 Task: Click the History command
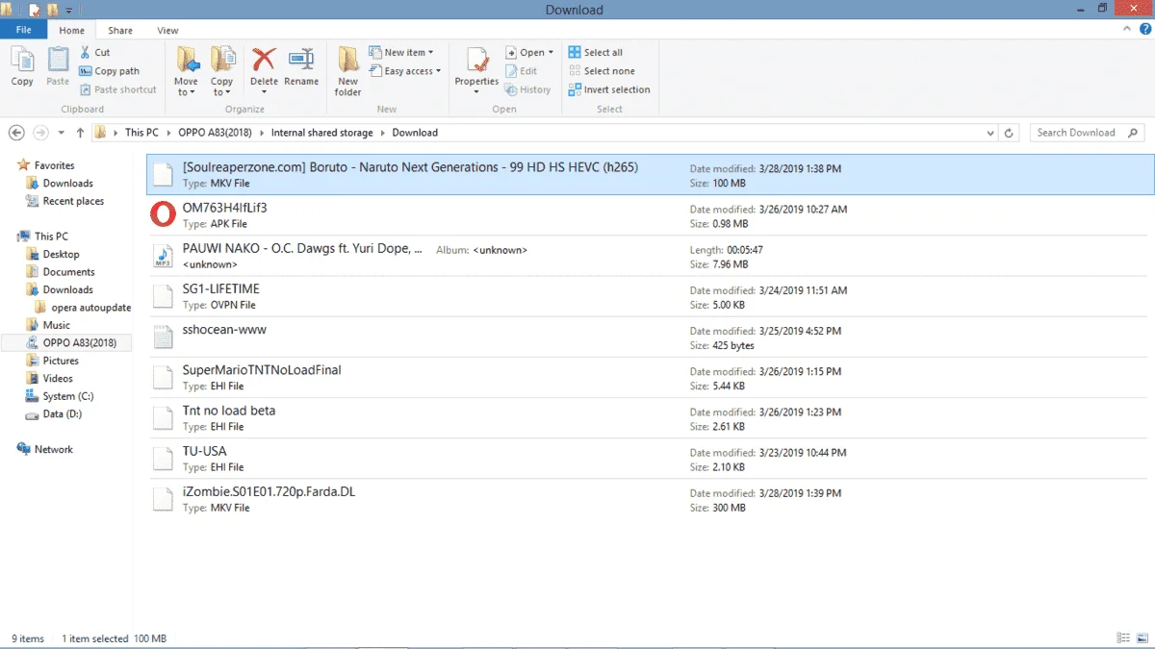[527, 89]
